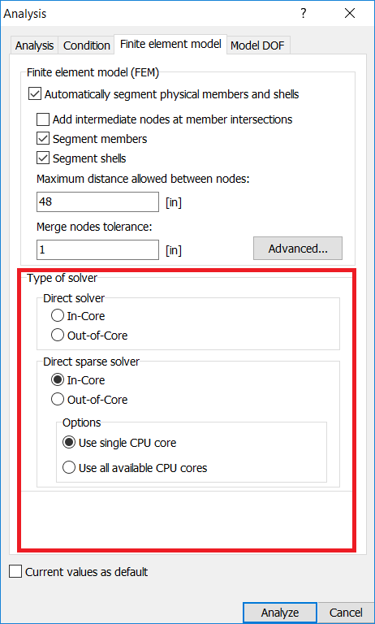Select Use all available CPU cores

point(69,468)
